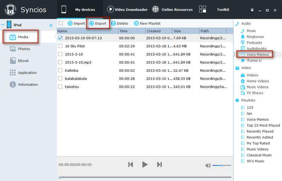The image size is (282, 181).
Task: Adjust the volume slider
Action: click(222, 165)
